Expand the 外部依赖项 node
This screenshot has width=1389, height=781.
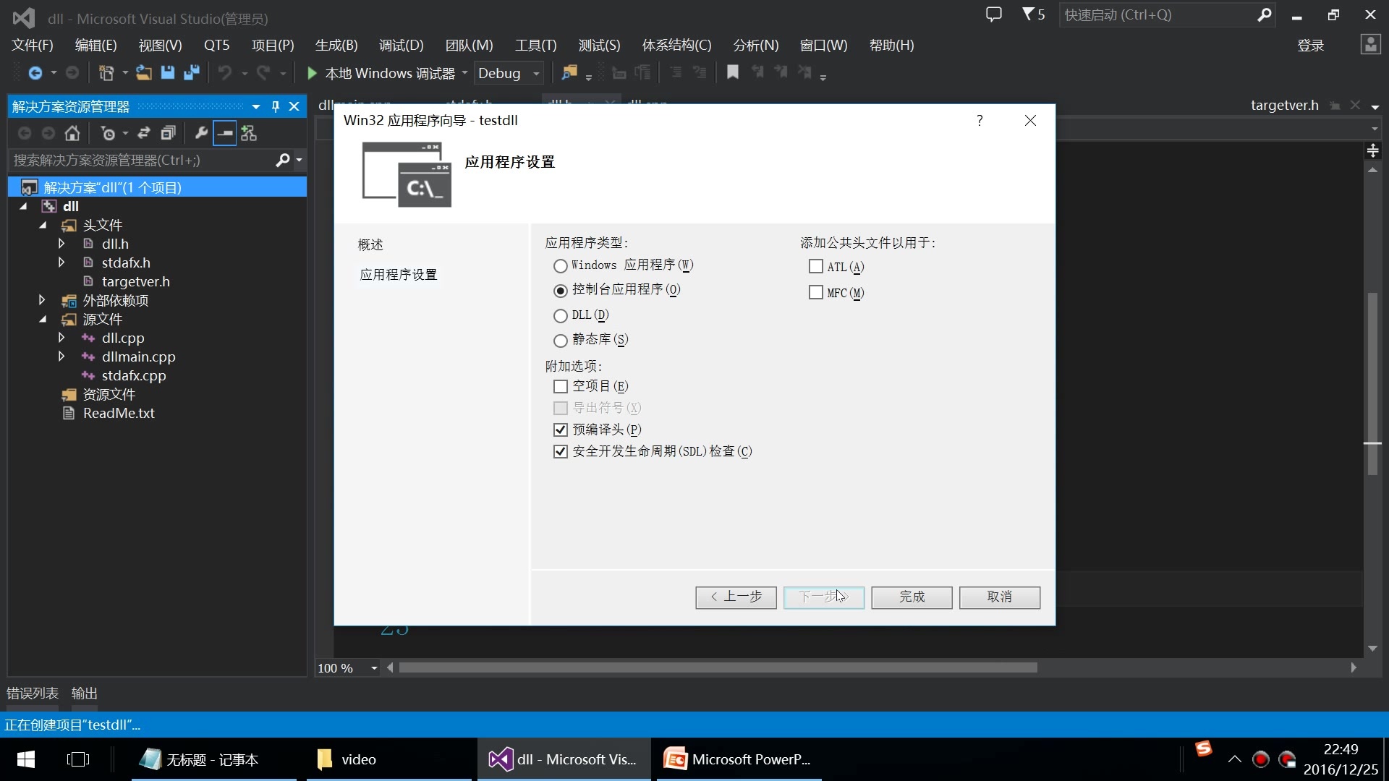(x=42, y=300)
